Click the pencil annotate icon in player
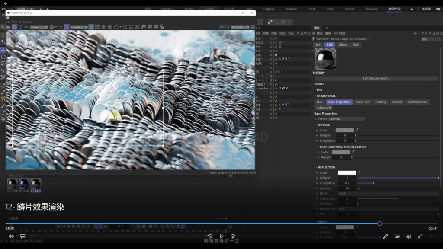The image size is (443, 249). click(385, 236)
